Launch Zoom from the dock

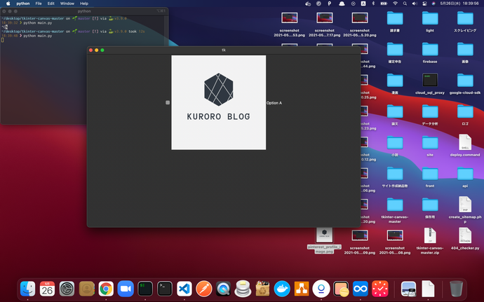[126, 289]
